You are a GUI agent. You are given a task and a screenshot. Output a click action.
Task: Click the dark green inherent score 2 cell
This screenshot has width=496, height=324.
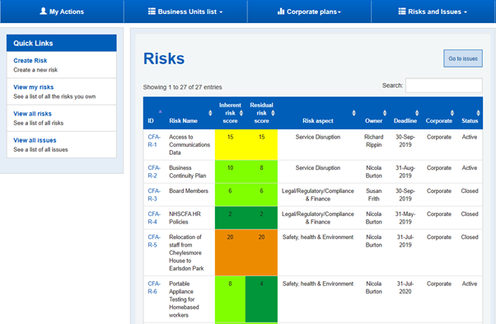(x=231, y=218)
